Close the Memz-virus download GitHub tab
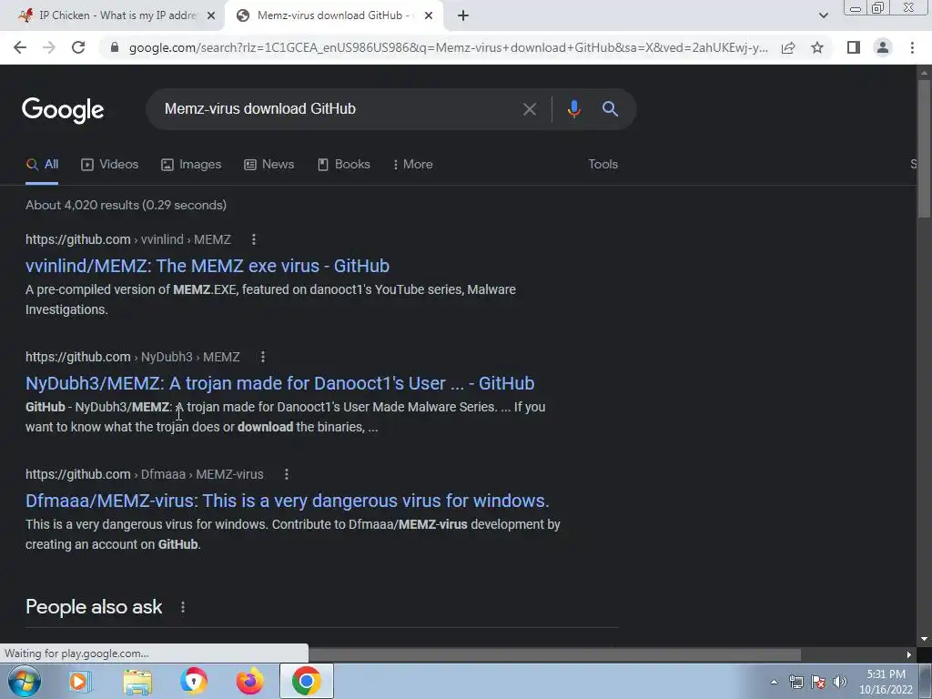 [x=428, y=16]
